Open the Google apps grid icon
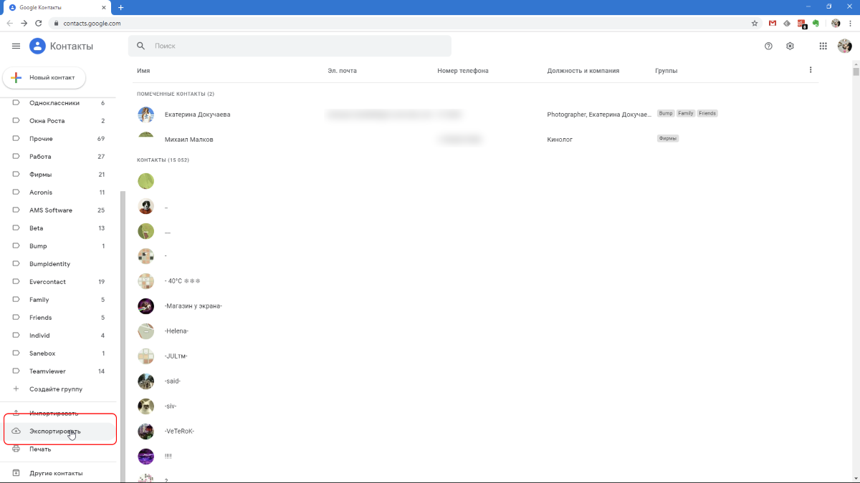The width and height of the screenshot is (860, 483). pos(823,45)
